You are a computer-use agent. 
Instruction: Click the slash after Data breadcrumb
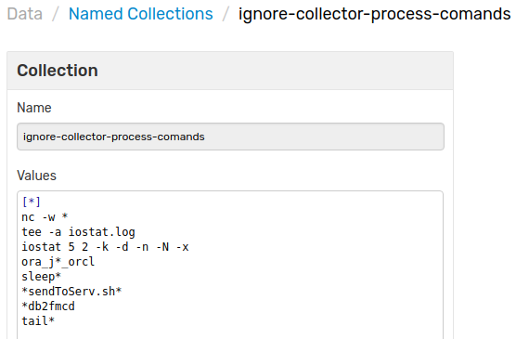(56, 14)
